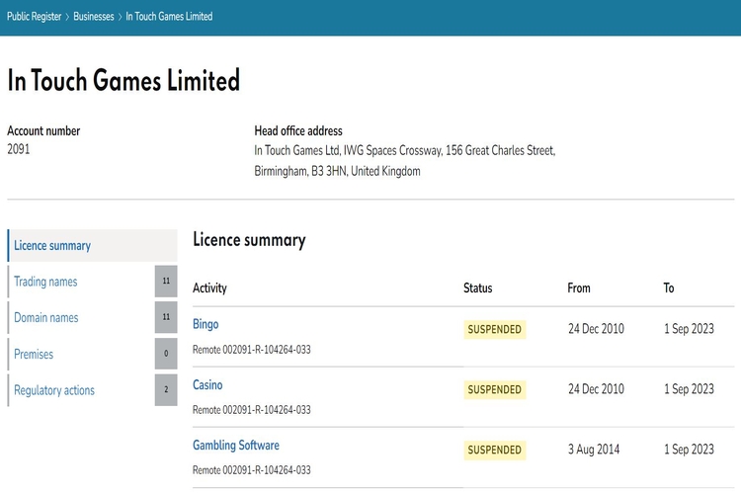Image resolution: width=741 pixels, height=494 pixels.
Task: Open the Trading names section
Action: 45,282
